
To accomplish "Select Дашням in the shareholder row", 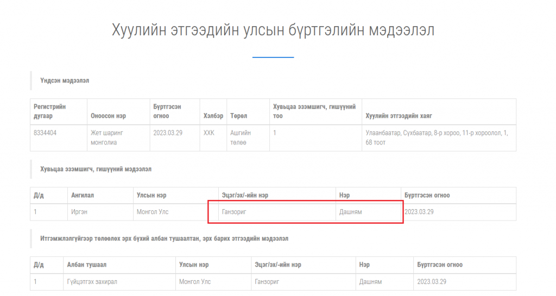I will 350,212.
